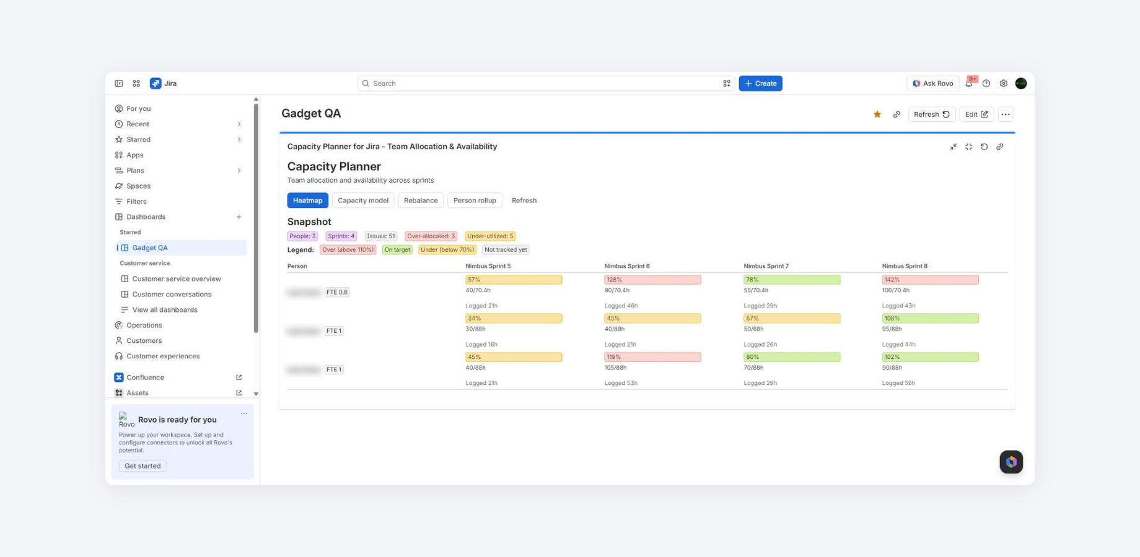Switch to the Person rollup tab
Viewport: 1140px width, 557px height.
click(475, 201)
